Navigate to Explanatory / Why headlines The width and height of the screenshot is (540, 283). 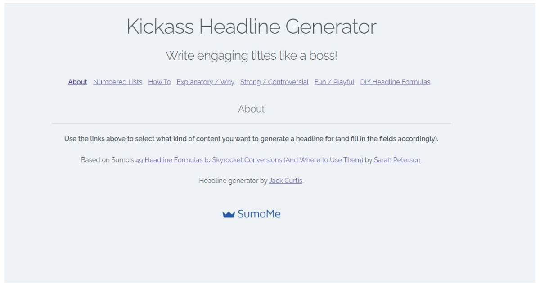tap(205, 82)
